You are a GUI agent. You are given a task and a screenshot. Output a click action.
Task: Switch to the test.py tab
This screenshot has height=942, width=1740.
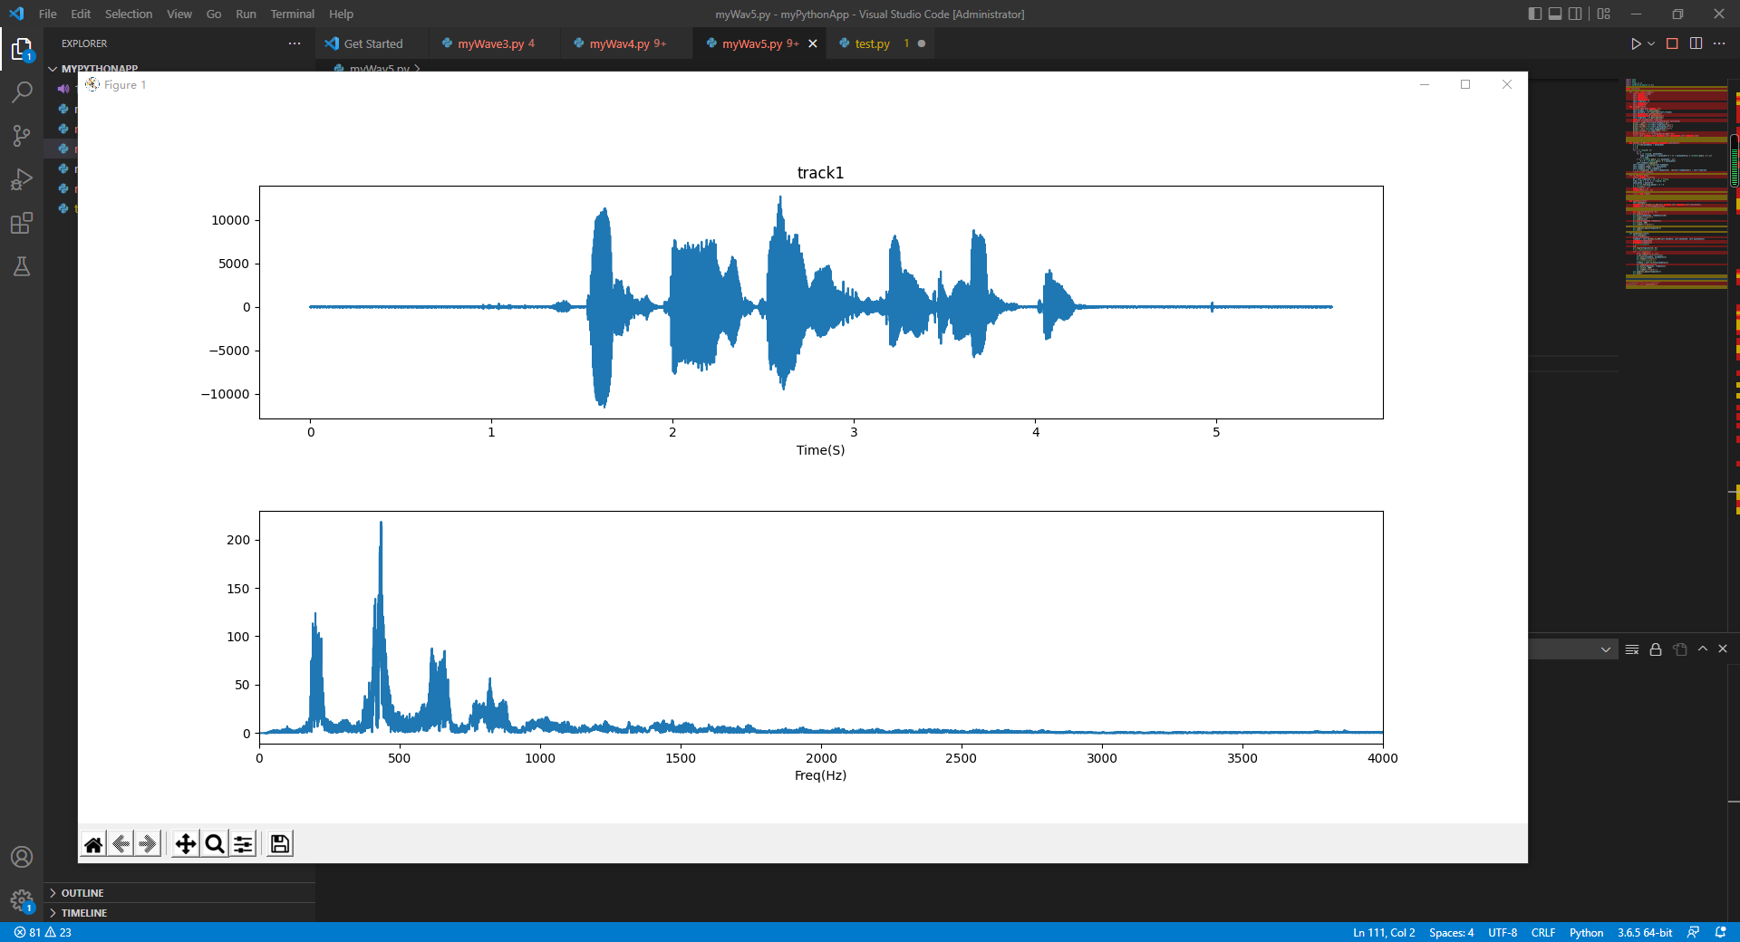tap(879, 43)
